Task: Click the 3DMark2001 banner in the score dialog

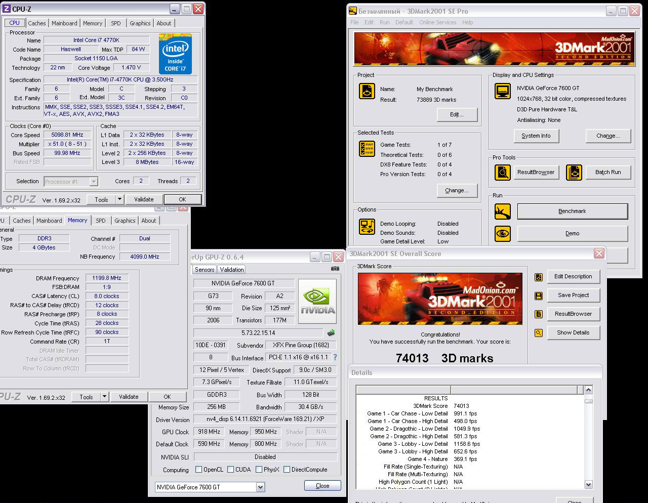Action: click(x=440, y=299)
